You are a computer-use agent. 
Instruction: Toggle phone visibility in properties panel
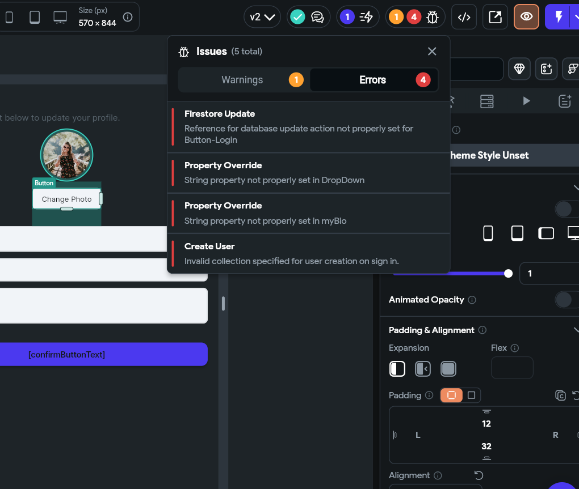point(488,233)
